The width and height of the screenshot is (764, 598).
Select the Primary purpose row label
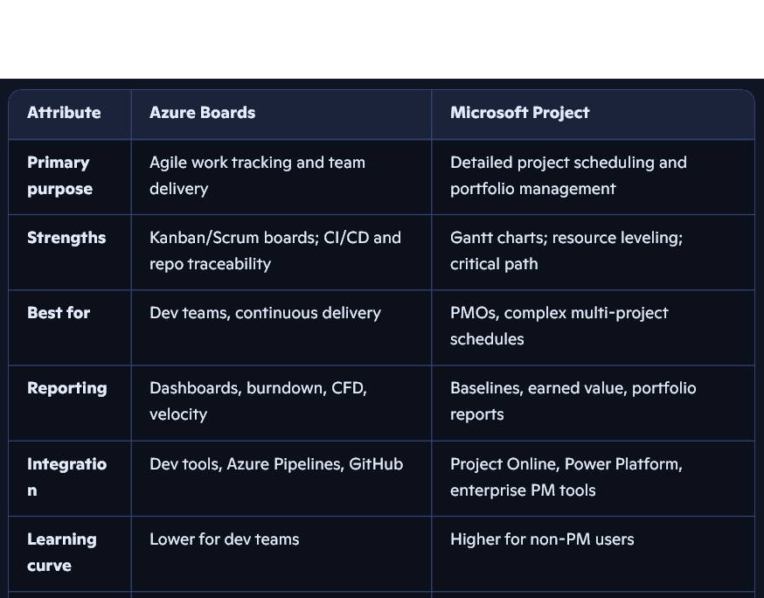(59, 176)
